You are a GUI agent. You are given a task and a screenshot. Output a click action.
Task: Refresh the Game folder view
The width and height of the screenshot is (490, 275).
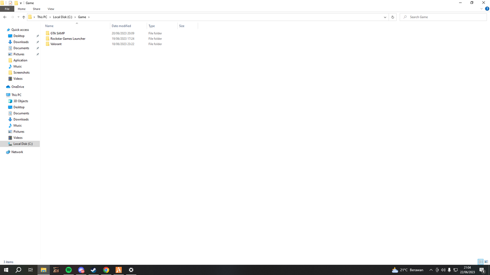(392, 17)
